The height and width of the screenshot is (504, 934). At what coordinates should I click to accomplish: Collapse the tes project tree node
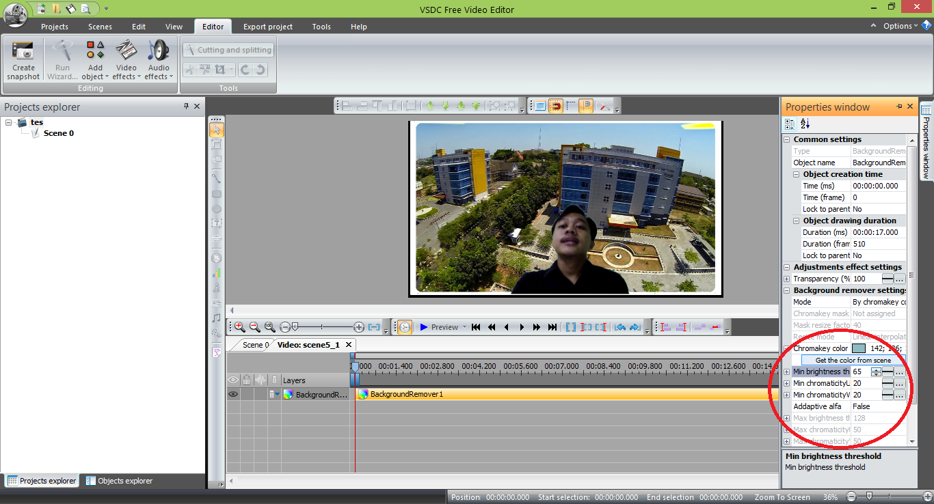pos(9,122)
